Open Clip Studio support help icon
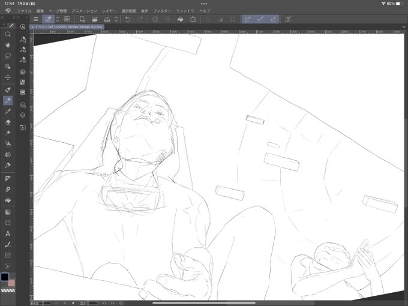Screen dimensions: 408x306 288,19
